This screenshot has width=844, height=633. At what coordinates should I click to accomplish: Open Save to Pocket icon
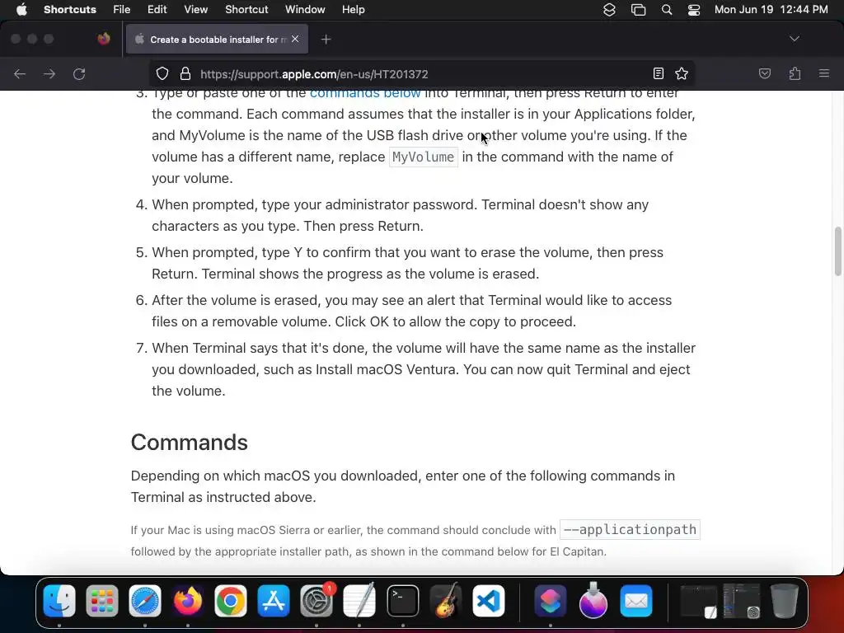coord(764,73)
